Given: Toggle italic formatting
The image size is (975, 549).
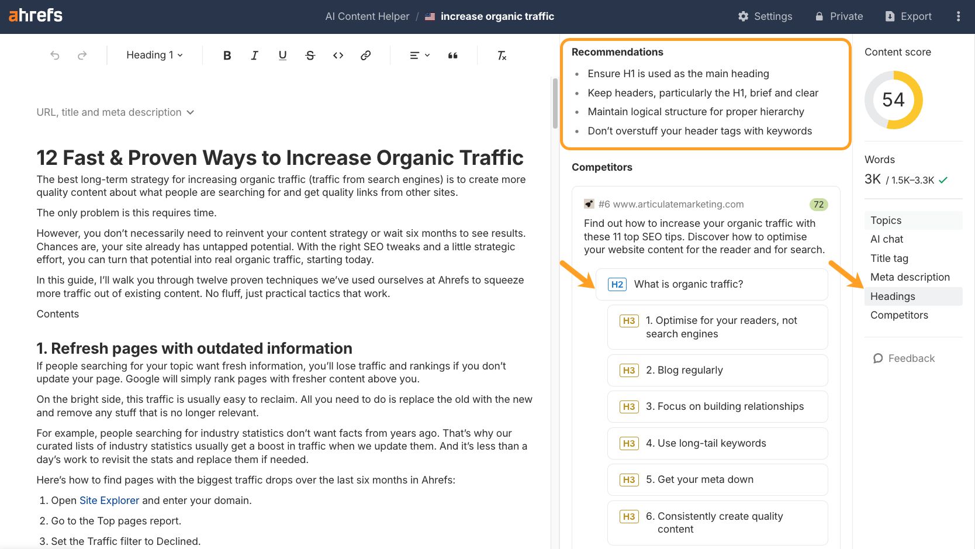Looking at the screenshot, I should [254, 55].
